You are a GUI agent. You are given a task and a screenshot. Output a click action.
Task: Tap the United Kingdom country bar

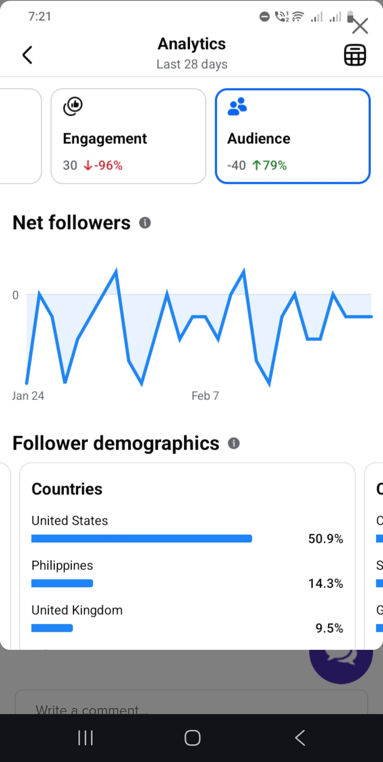coord(52,628)
